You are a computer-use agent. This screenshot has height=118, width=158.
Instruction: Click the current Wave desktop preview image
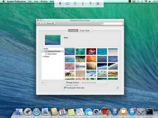[x=53, y=40]
